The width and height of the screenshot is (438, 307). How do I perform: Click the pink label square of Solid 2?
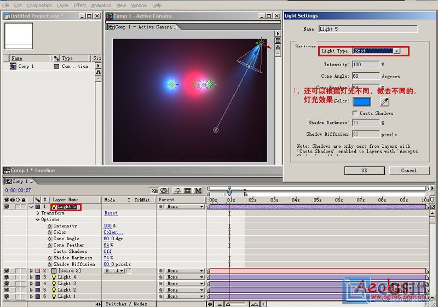pyautogui.click(x=38, y=271)
